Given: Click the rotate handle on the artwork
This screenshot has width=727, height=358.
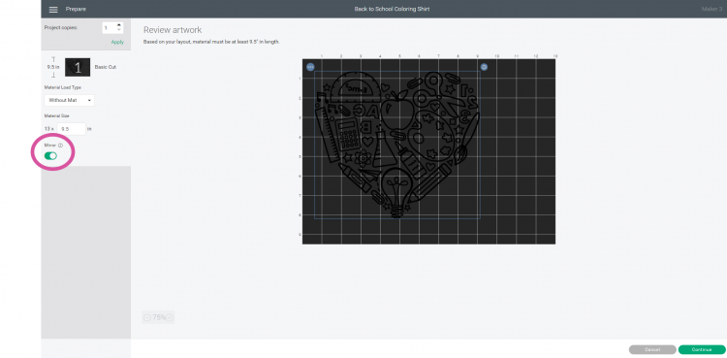Looking at the screenshot, I should point(484,67).
